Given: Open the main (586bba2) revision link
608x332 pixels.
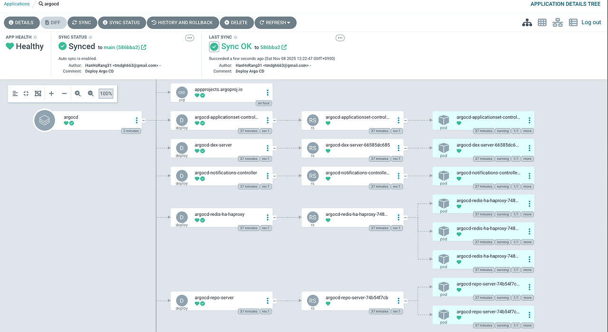Looking at the screenshot, I should [125, 47].
